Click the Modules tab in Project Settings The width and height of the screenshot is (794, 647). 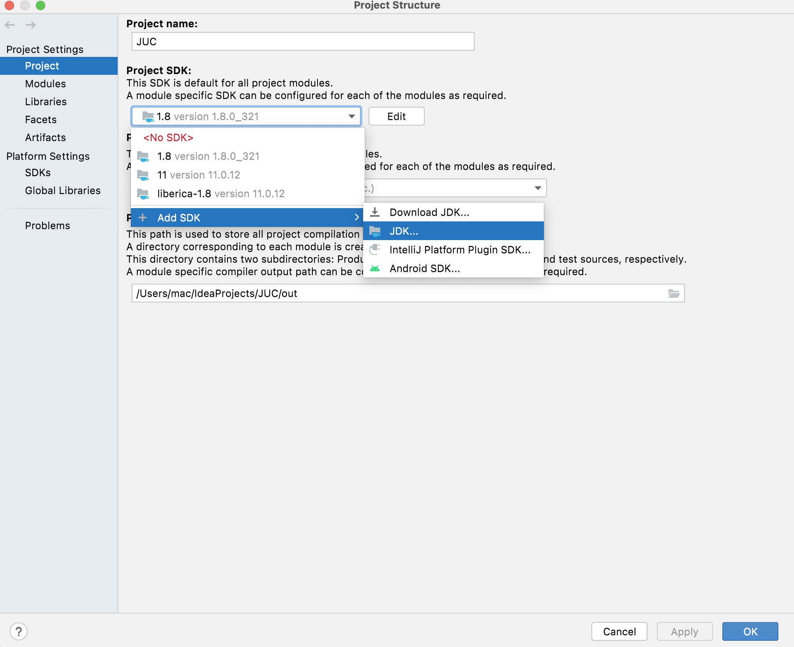45,83
